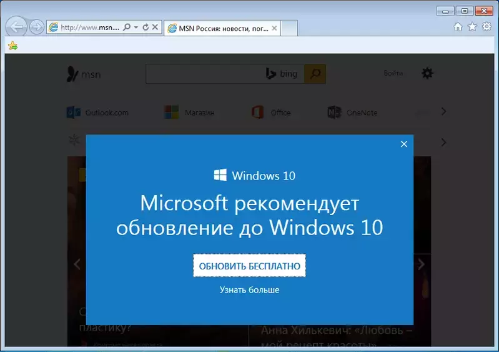Expand the address bar autocomplete dropdown arrow
This screenshot has width=499, height=352.
[136, 28]
